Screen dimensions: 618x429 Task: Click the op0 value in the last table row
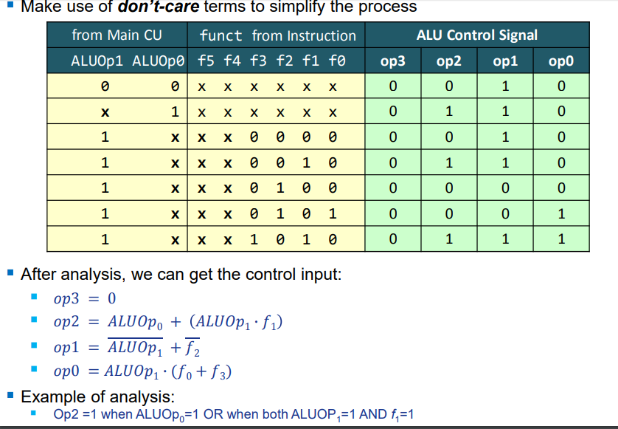(561, 239)
